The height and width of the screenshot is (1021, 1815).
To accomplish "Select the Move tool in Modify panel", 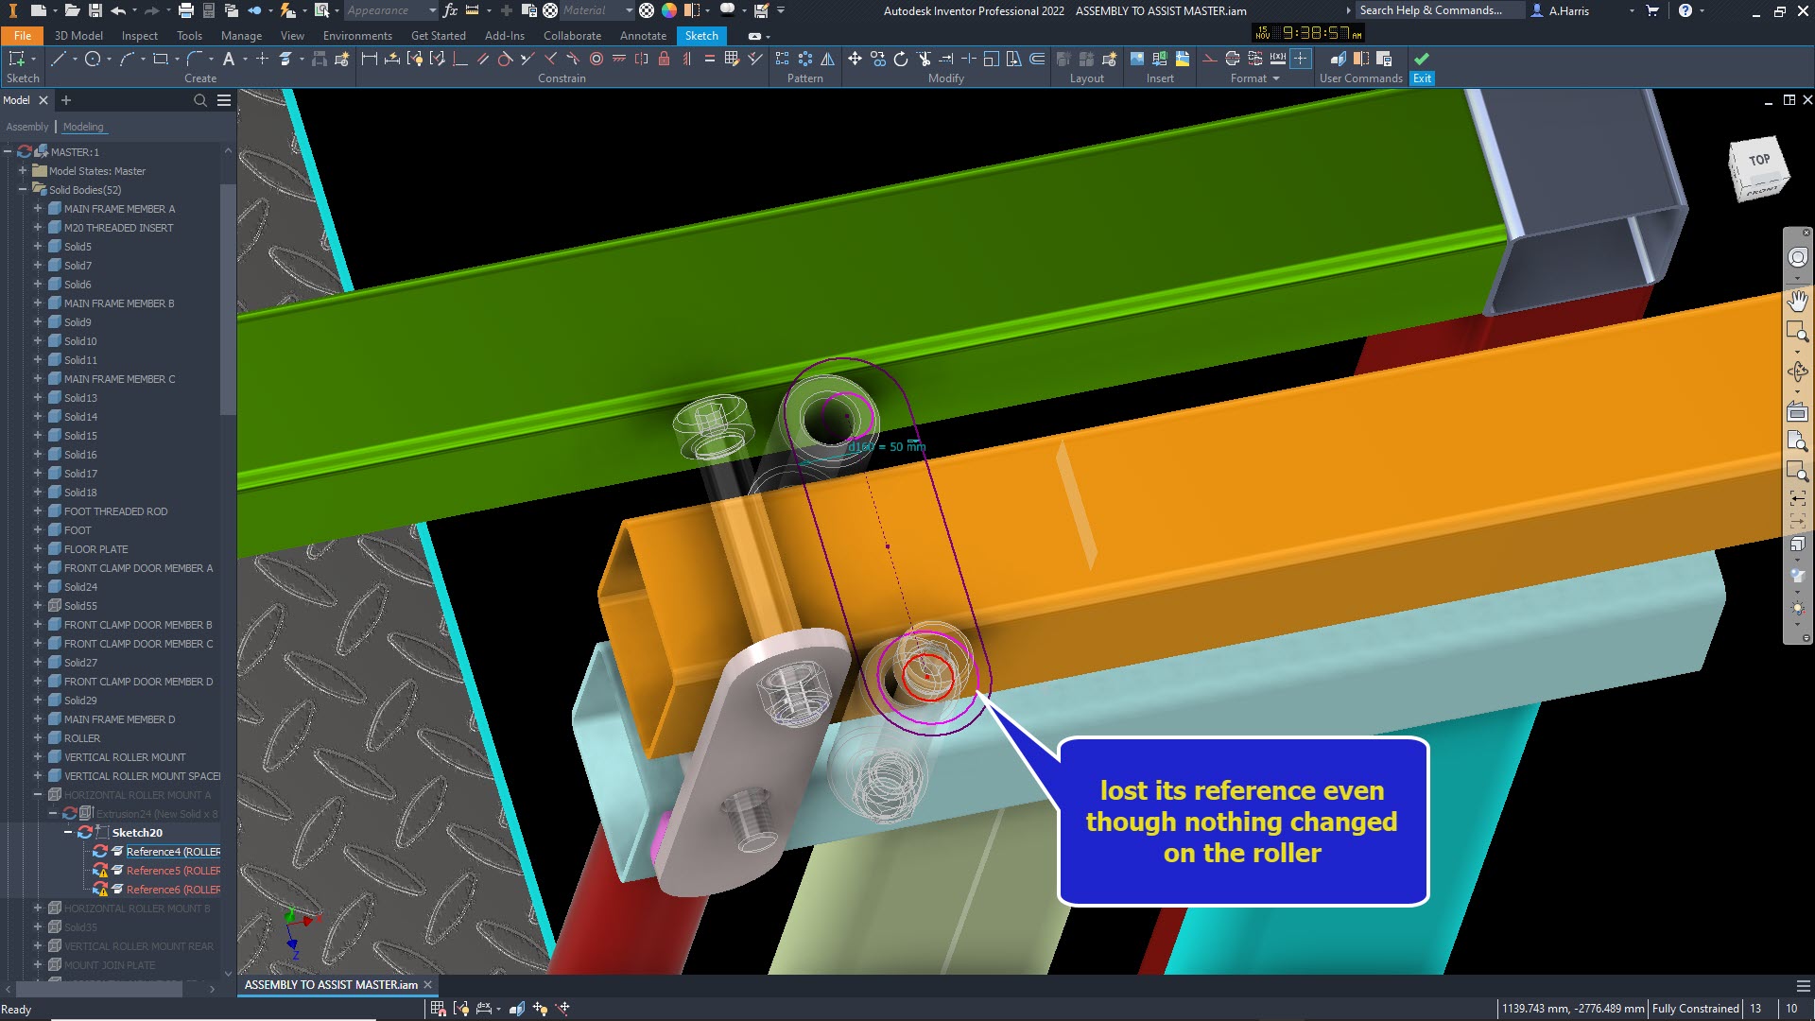I will (856, 59).
